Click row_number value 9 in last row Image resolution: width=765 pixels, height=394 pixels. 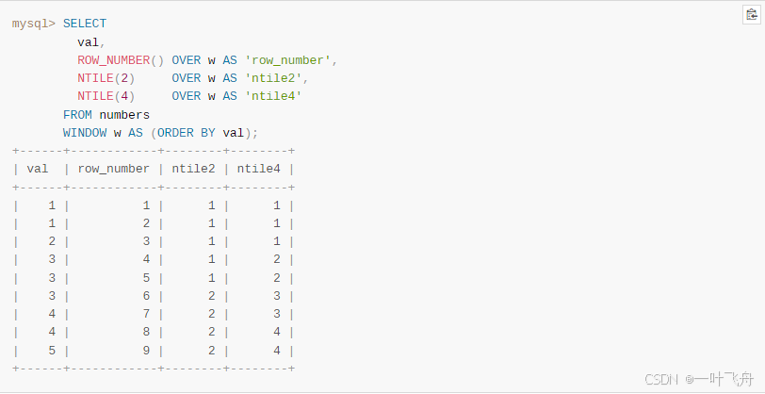[x=147, y=351]
